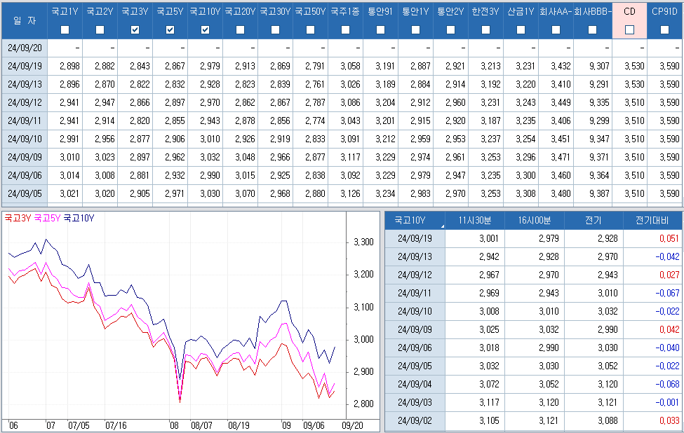
Task: Tick the 회사AA- checkbox
Action: pos(556,29)
